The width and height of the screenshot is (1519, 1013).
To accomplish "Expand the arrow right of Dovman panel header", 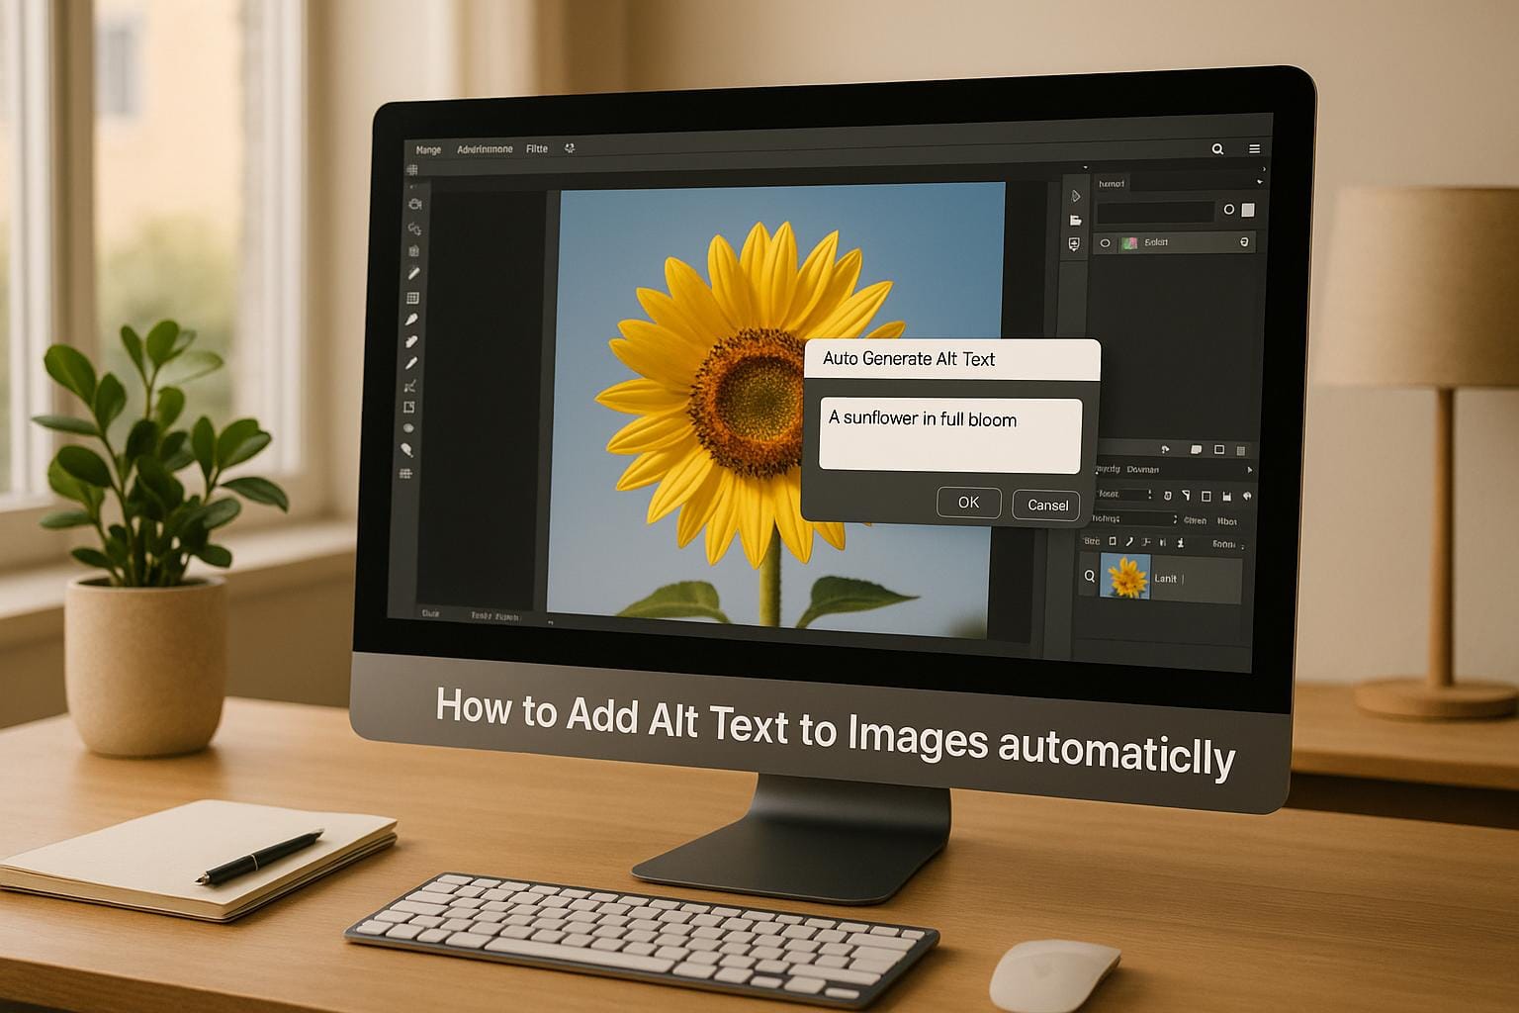I will tap(1249, 470).
